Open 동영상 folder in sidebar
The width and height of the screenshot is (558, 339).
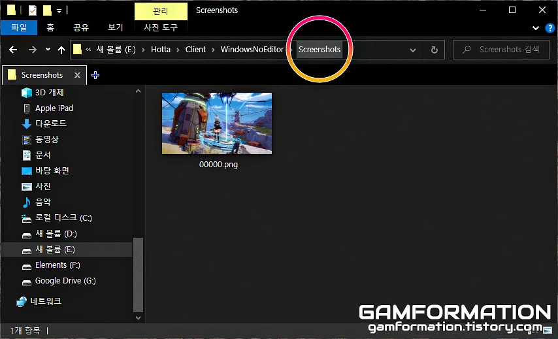click(x=41, y=139)
